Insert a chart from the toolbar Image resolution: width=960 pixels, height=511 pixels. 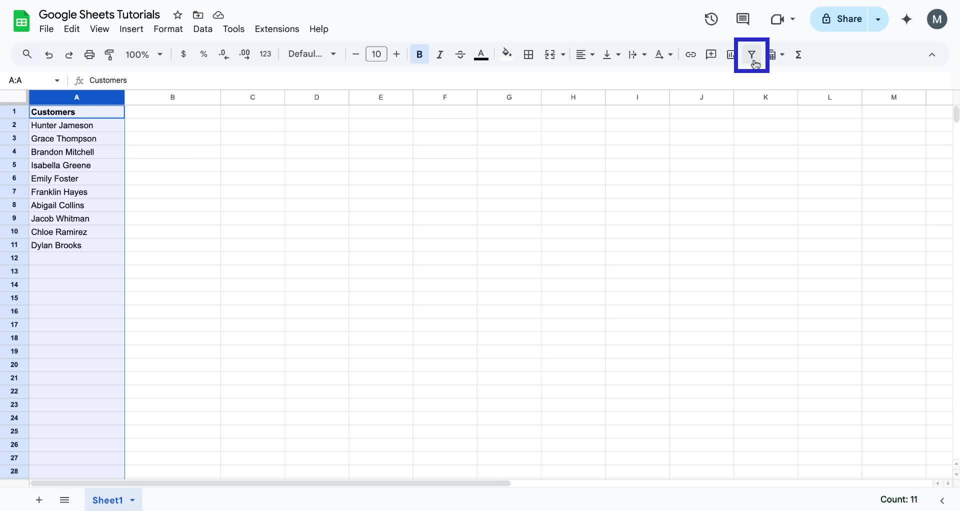730,54
